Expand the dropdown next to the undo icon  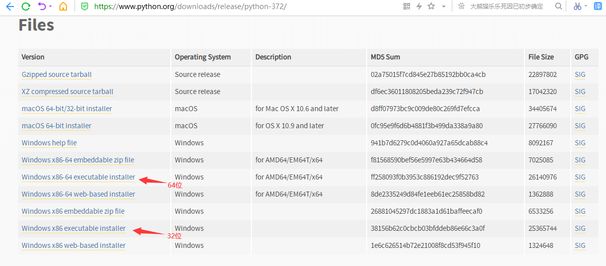tap(50, 7)
